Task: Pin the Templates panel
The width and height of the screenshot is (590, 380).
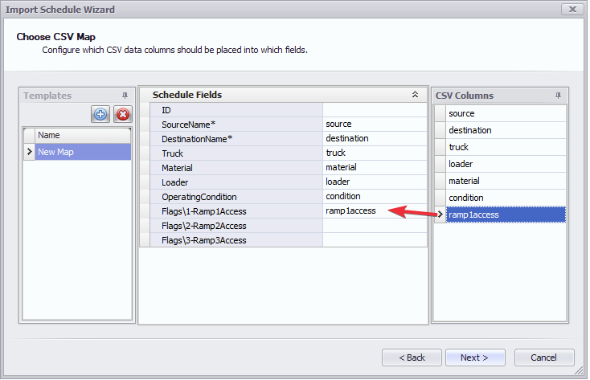Action: pos(125,95)
